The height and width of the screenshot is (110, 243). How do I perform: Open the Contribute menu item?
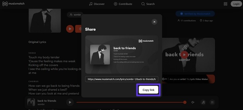[123, 4]
